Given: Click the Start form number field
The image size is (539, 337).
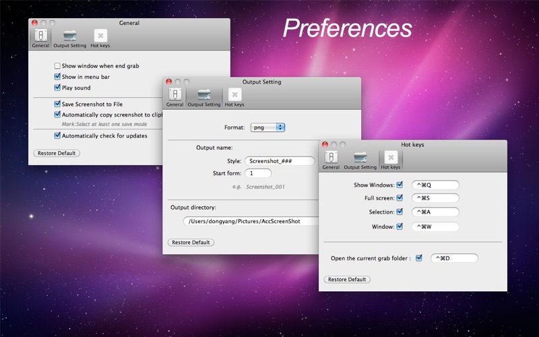Looking at the screenshot, I should 258,173.
